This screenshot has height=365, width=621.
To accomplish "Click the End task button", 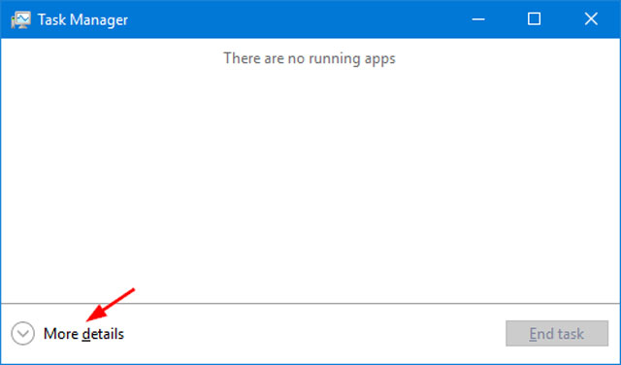I will 557,333.
